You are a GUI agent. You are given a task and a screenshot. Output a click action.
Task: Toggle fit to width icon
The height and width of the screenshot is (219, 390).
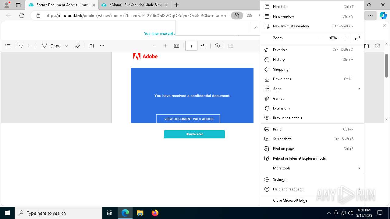(176, 46)
